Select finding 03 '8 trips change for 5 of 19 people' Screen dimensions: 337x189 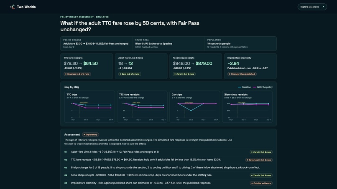[90, 167]
